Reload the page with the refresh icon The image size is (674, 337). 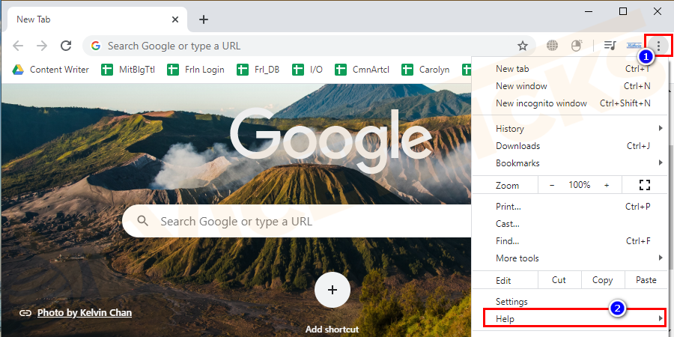pyautogui.click(x=66, y=46)
